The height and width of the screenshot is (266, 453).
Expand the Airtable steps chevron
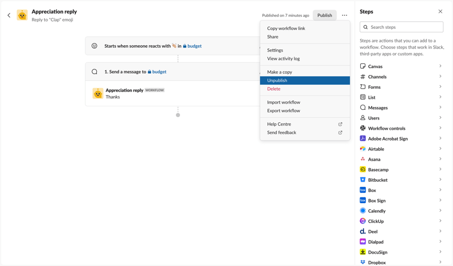441,149
